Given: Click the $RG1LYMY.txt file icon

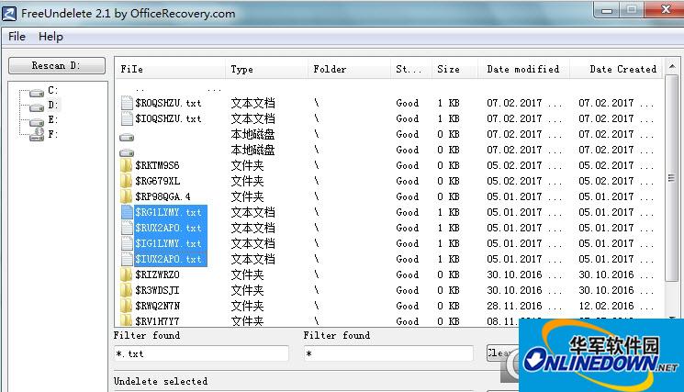Looking at the screenshot, I should point(127,212).
